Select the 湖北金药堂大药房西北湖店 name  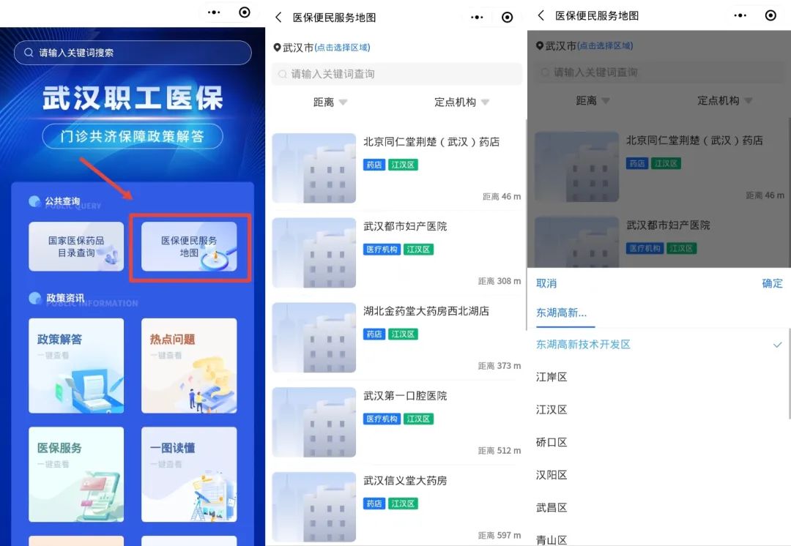click(x=426, y=311)
